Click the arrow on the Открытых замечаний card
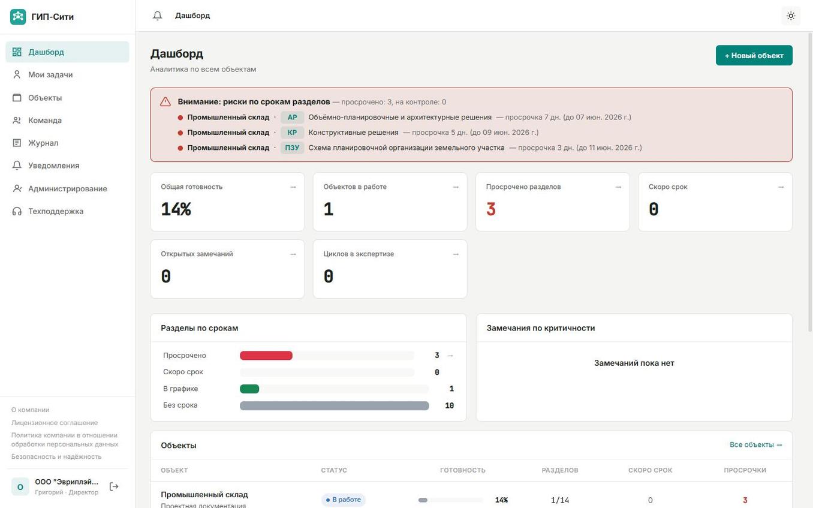Viewport: 813px width, 508px height. 293,254
